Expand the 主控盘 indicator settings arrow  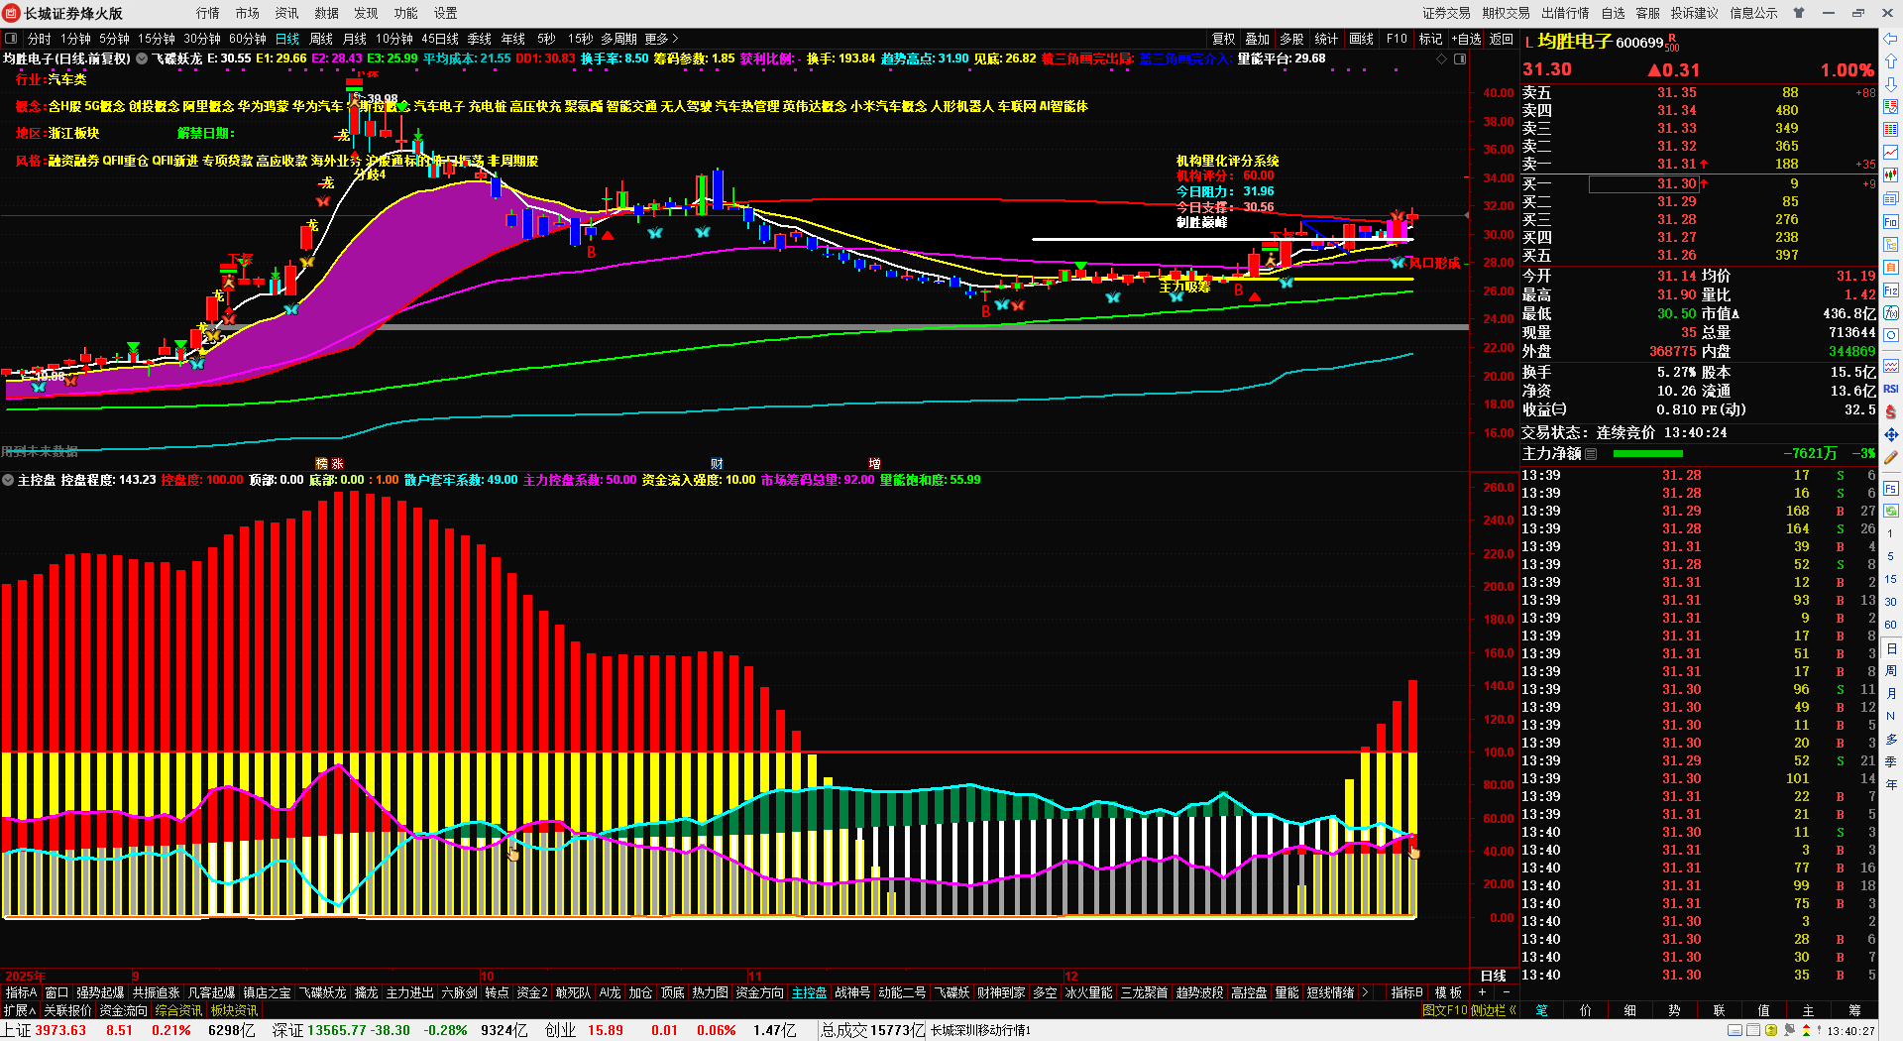pos(8,480)
